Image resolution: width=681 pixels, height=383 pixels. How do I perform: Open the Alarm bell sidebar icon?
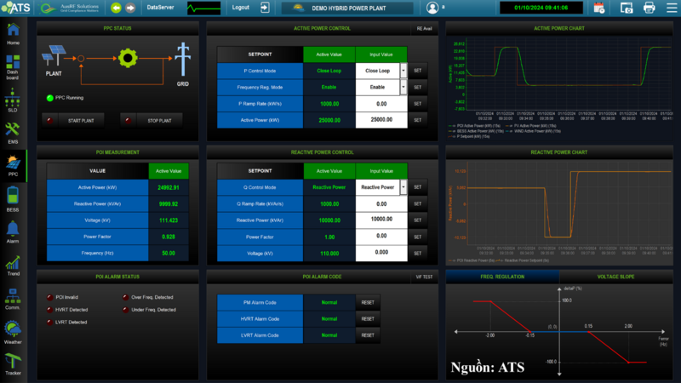coord(13,228)
